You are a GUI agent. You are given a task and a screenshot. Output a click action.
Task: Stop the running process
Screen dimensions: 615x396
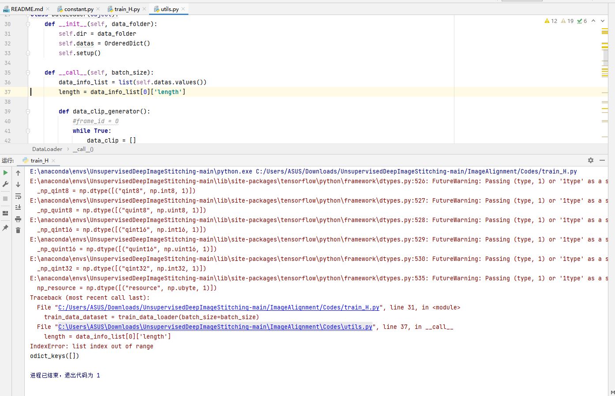click(x=5, y=198)
